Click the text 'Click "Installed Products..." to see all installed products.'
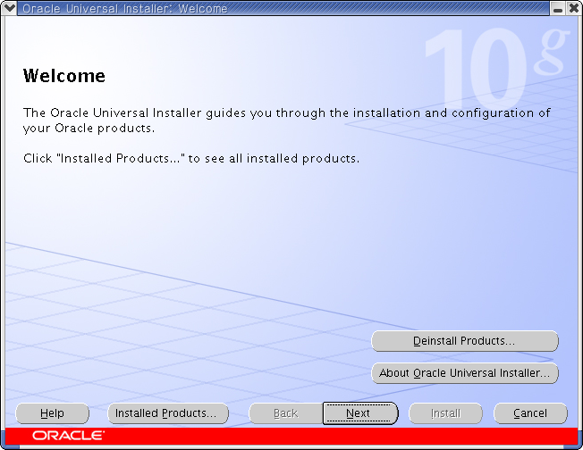Image resolution: width=583 pixels, height=450 pixels. click(191, 159)
